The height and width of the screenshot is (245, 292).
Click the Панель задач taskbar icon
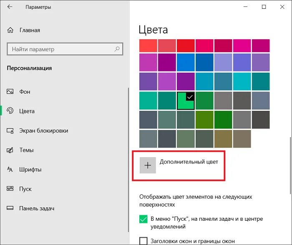[10, 208]
